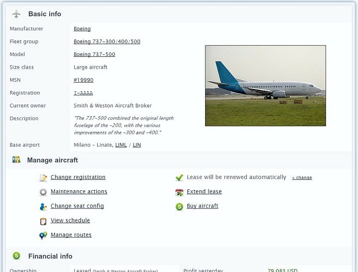Image resolution: width=358 pixels, height=272 pixels.
Task: Click the passenger icon beside Change seat config
Action: point(43,207)
